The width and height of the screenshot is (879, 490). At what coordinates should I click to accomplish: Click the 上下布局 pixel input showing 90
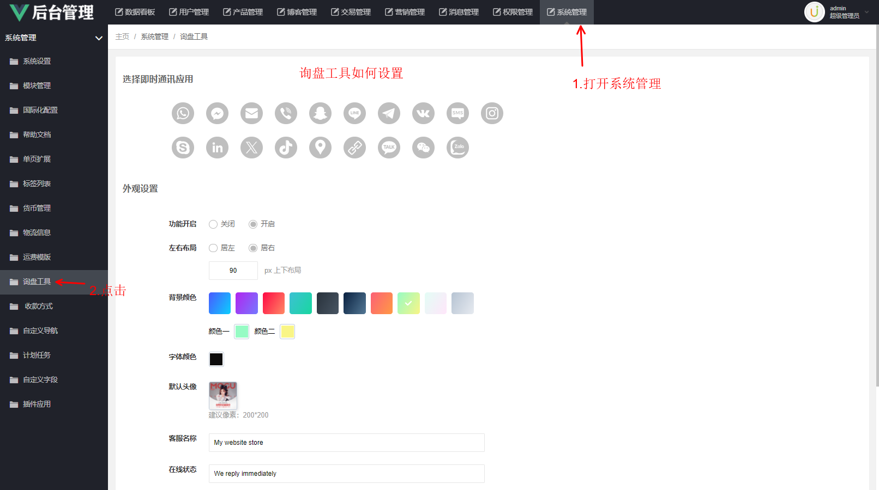tap(233, 271)
